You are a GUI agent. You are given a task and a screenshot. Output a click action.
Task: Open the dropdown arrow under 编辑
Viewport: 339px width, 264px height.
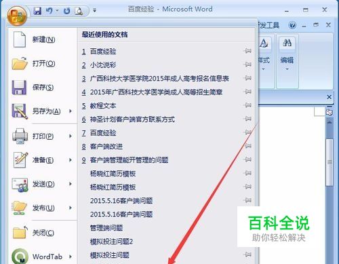coord(287,69)
